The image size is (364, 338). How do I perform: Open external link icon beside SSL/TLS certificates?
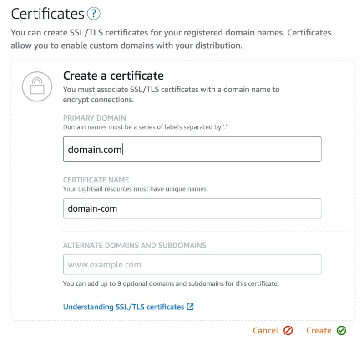[191, 307]
